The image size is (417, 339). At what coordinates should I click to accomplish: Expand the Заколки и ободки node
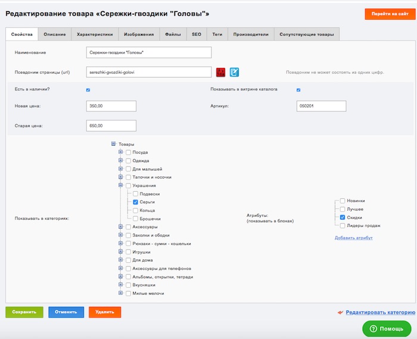[x=120, y=235]
